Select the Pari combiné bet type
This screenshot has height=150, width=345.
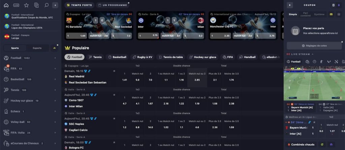point(305,14)
